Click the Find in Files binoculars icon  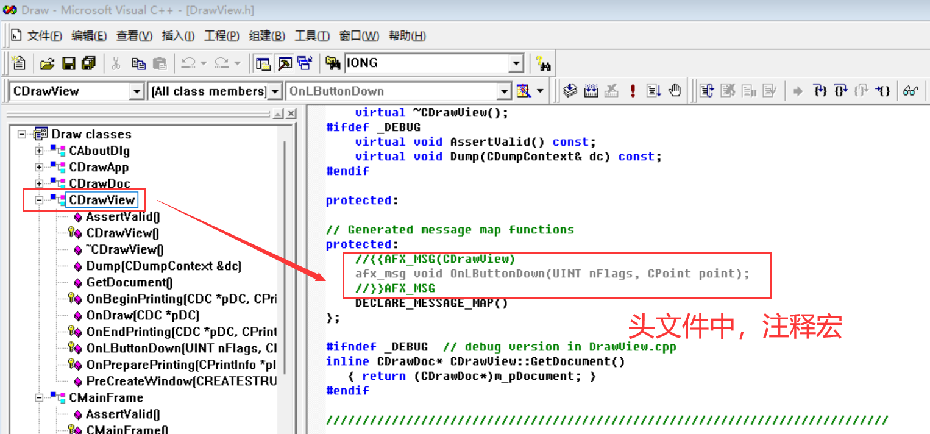pyautogui.click(x=333, y=63)
